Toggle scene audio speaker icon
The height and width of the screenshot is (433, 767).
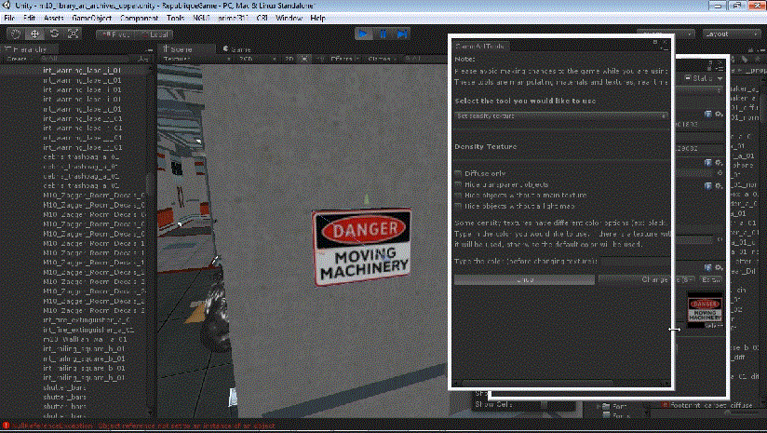320,60
